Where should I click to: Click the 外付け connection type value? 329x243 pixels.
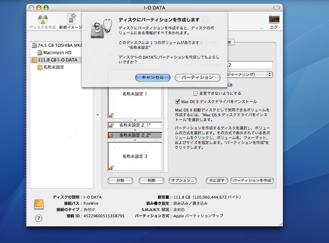(x=89, y=210)
